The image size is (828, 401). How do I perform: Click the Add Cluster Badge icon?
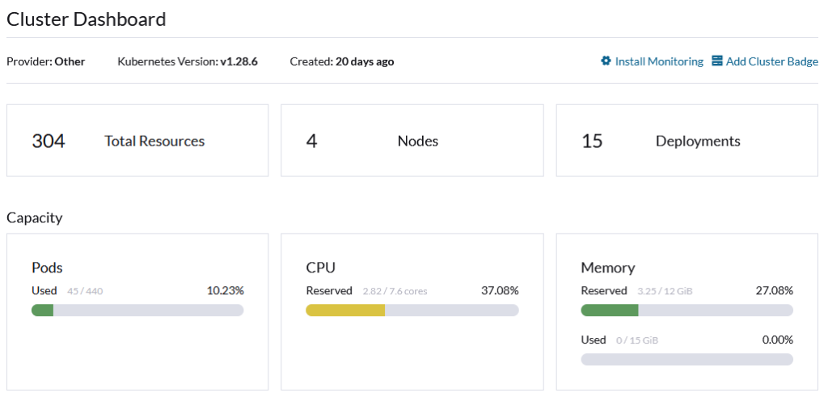716,61
